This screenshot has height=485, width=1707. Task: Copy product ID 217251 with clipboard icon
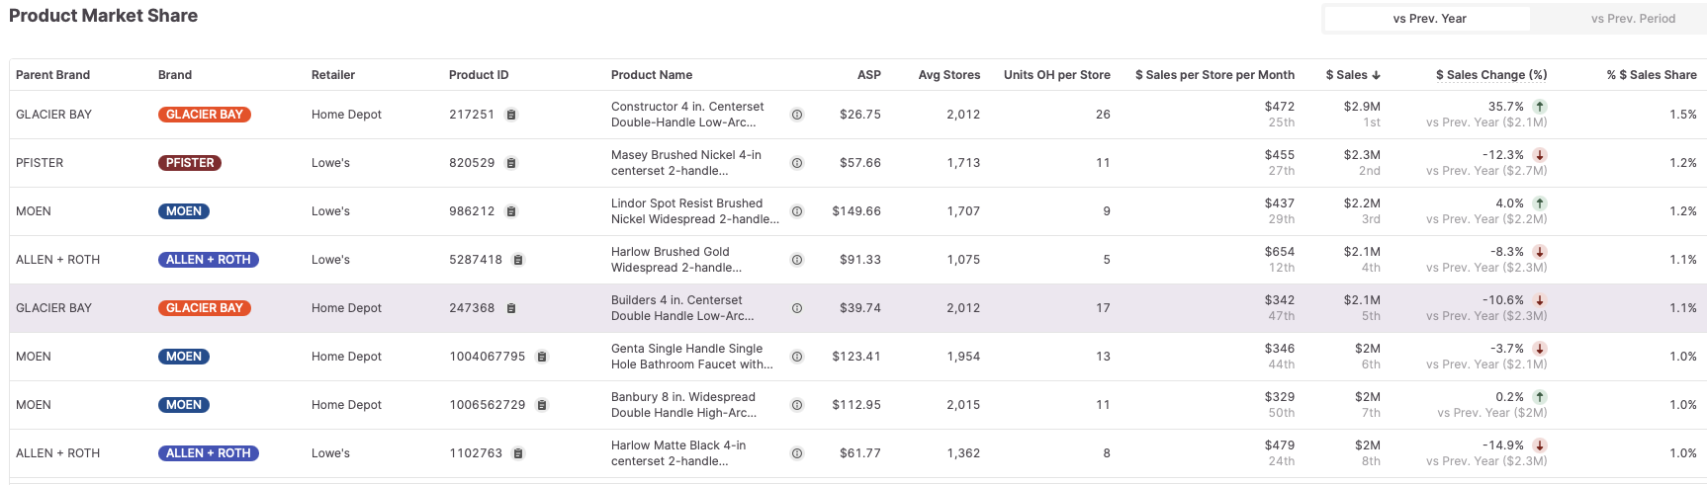click(511, 115)
